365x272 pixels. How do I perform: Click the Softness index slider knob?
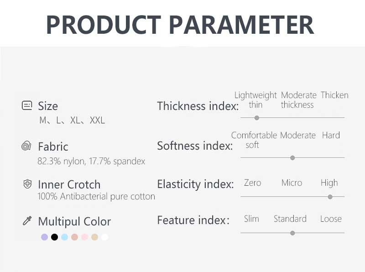[x=292, y=158]
